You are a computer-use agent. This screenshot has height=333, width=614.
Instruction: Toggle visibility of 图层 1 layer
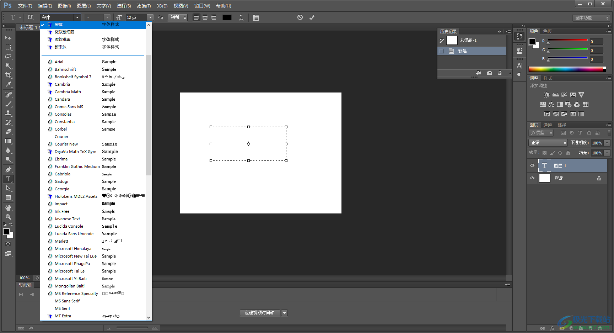tap(532, 166)
